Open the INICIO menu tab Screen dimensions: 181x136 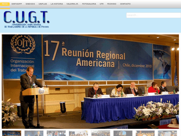pos(5,4)
